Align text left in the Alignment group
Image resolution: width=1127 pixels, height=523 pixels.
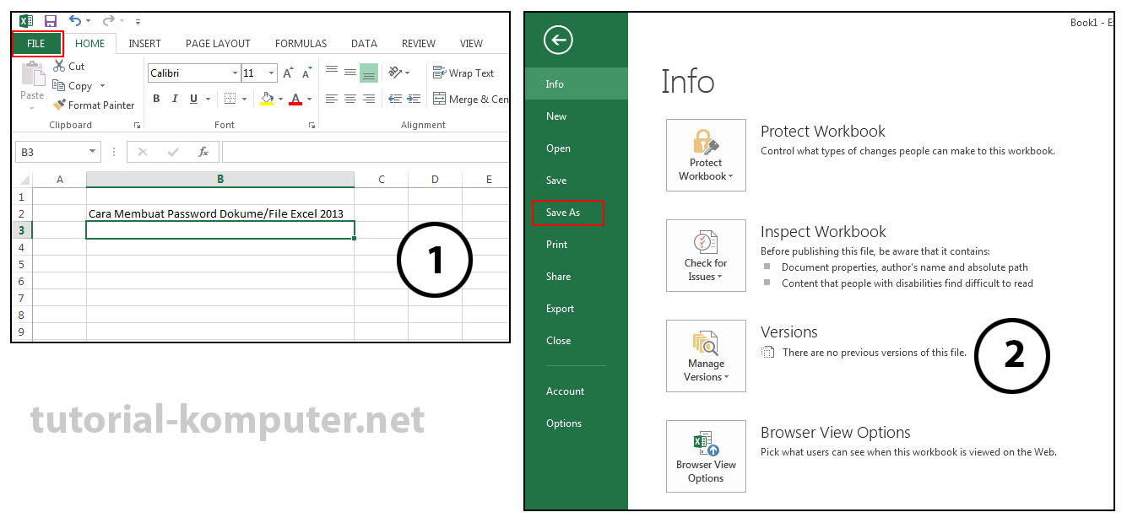point(332,99)
